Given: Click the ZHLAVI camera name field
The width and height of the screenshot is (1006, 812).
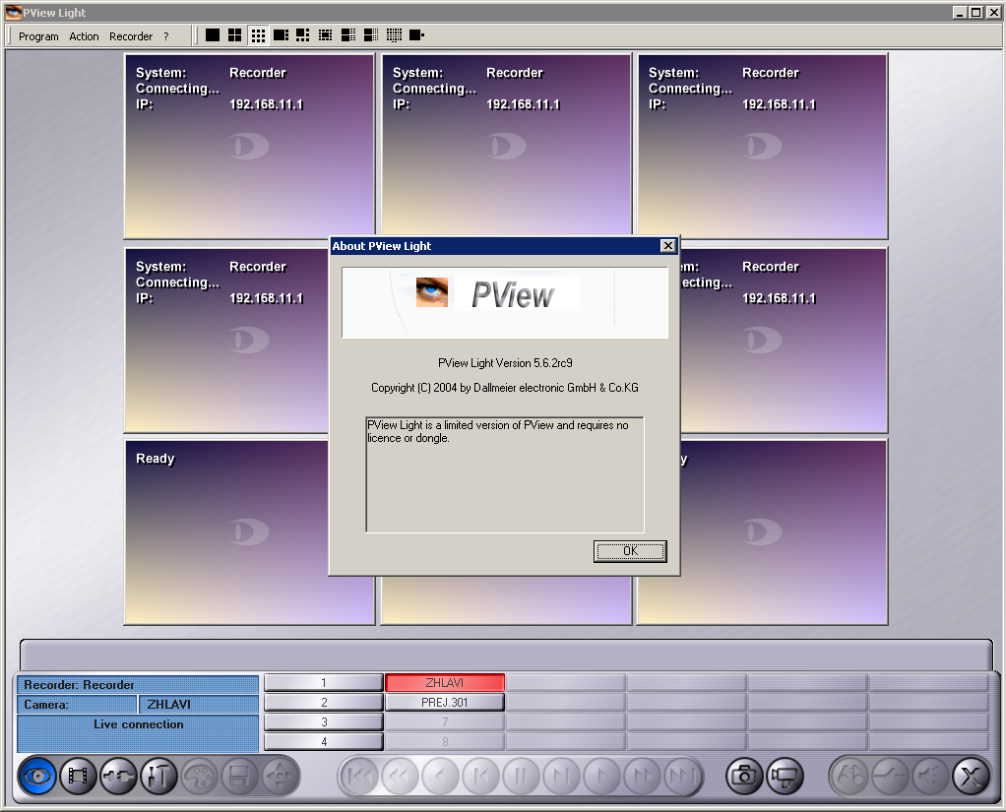Looking at the screenshot, I should 198,705.
